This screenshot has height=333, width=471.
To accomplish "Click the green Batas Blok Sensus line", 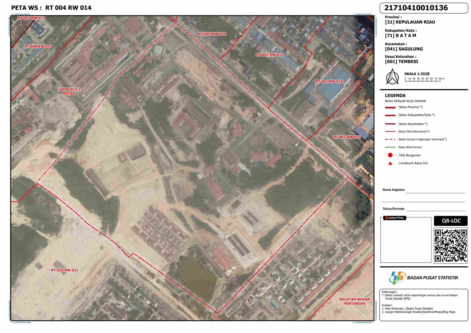I will pyautogui.click(x=390, y=147).
